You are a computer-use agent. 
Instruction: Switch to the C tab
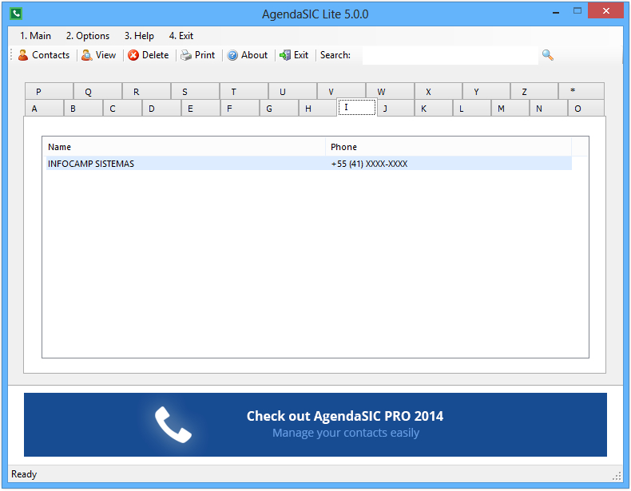[x=122, y=108]
